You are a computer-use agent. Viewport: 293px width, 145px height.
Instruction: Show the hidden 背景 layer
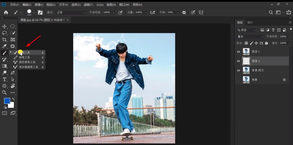tap(238, 80)
